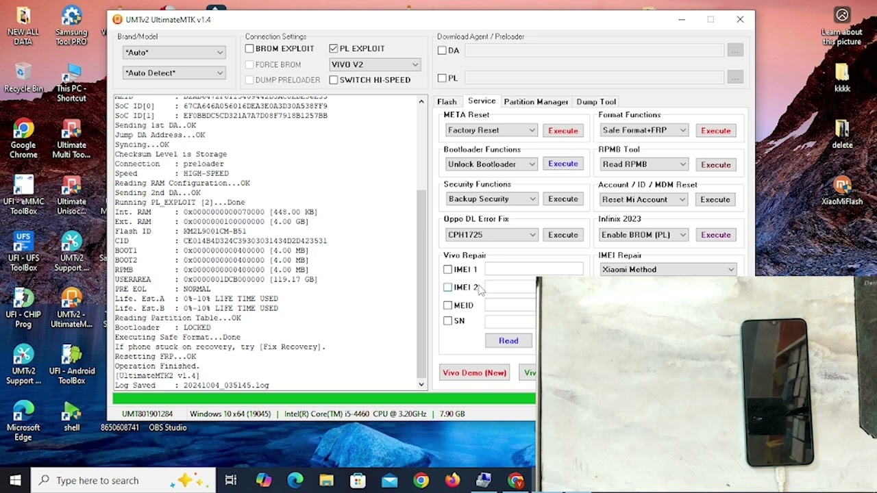
Task: Click log panel scrollbar down arrow
Action: coord(421,385)
